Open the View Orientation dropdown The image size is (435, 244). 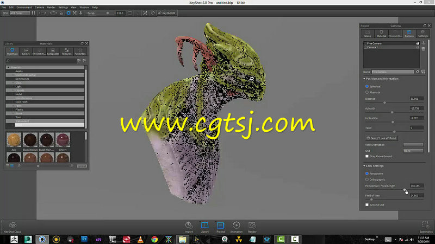413,145
